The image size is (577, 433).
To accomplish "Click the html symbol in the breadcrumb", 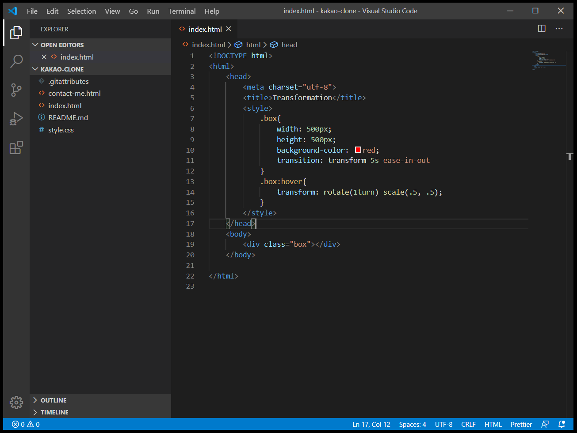I will coord(248,45).
